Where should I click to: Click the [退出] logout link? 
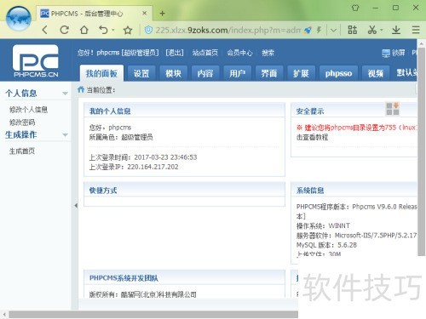coord(175,53)
